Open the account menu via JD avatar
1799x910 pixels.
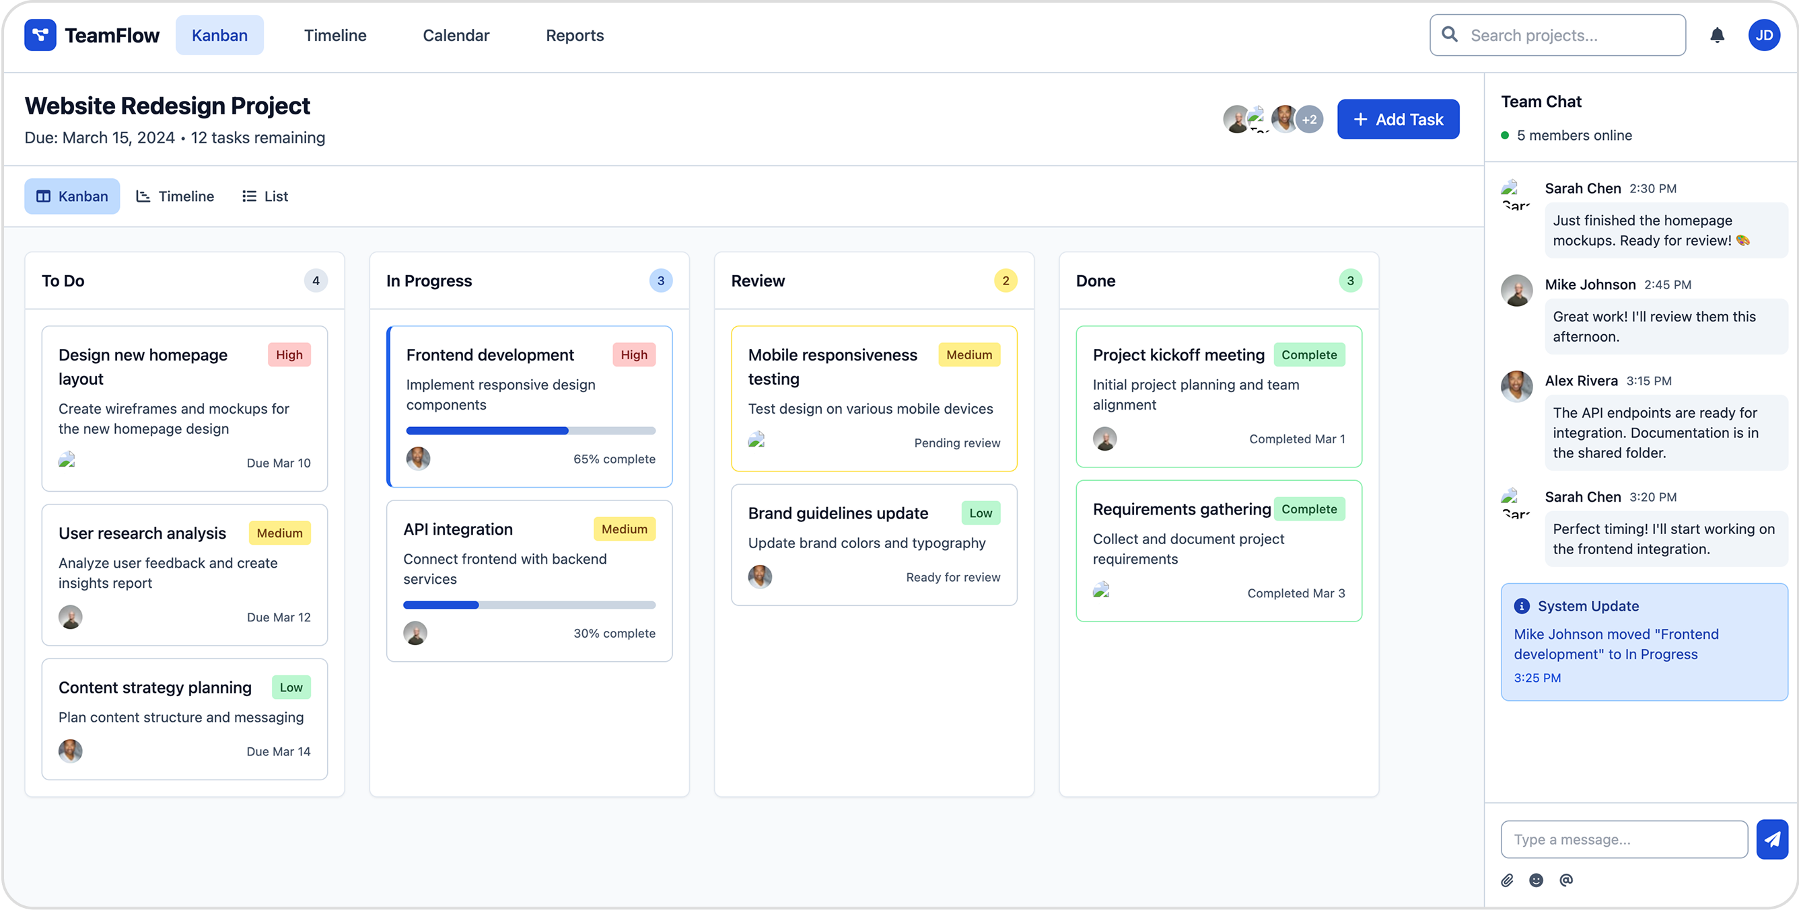[x=1765, y=34]
